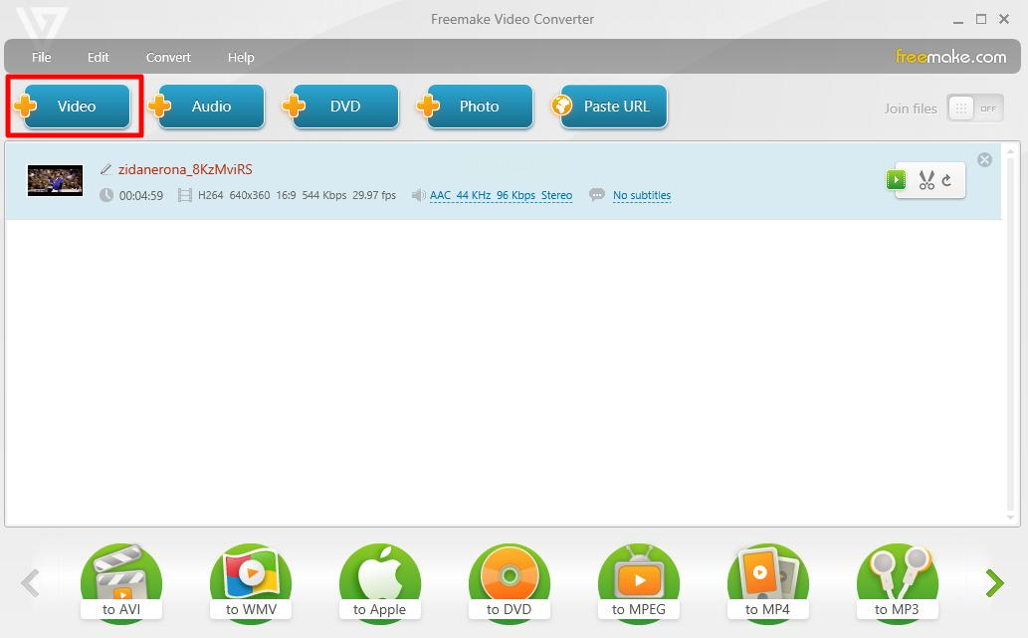Screen dimensions: 1028x638
Task: Click the Paste URL button
Action: tap(610, 106)
